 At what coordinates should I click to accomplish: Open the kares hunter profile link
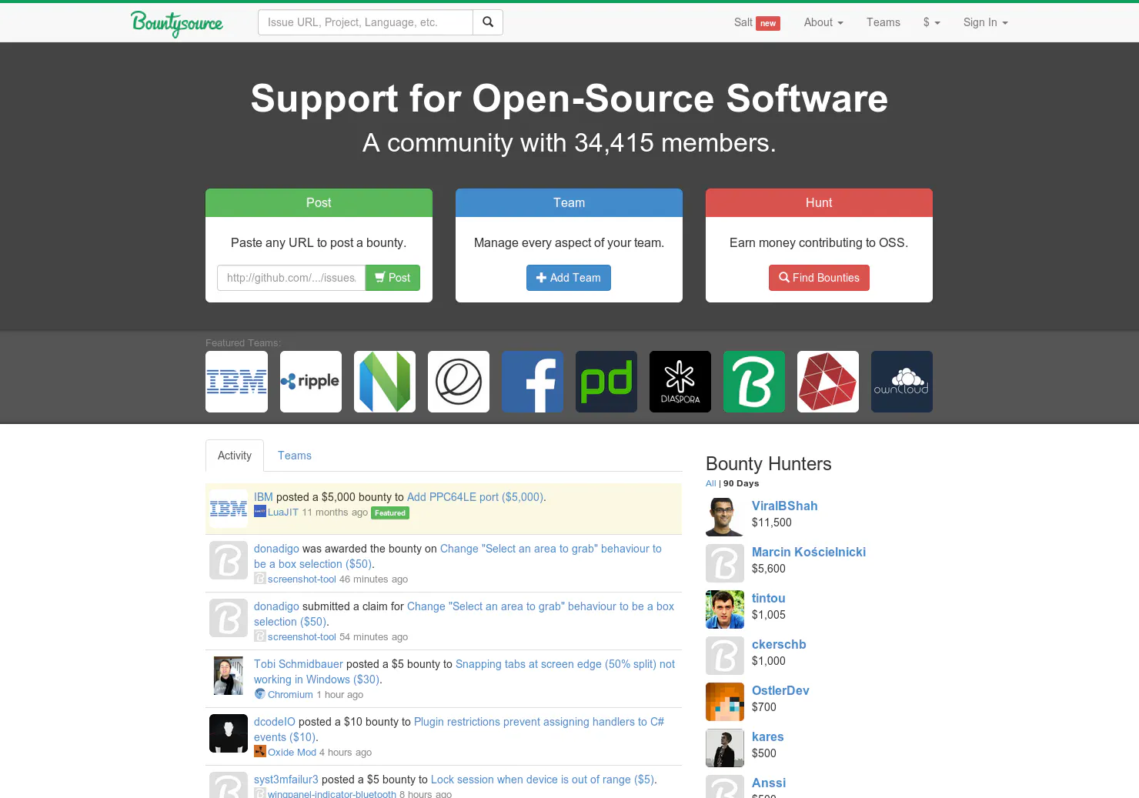[767, 736]
